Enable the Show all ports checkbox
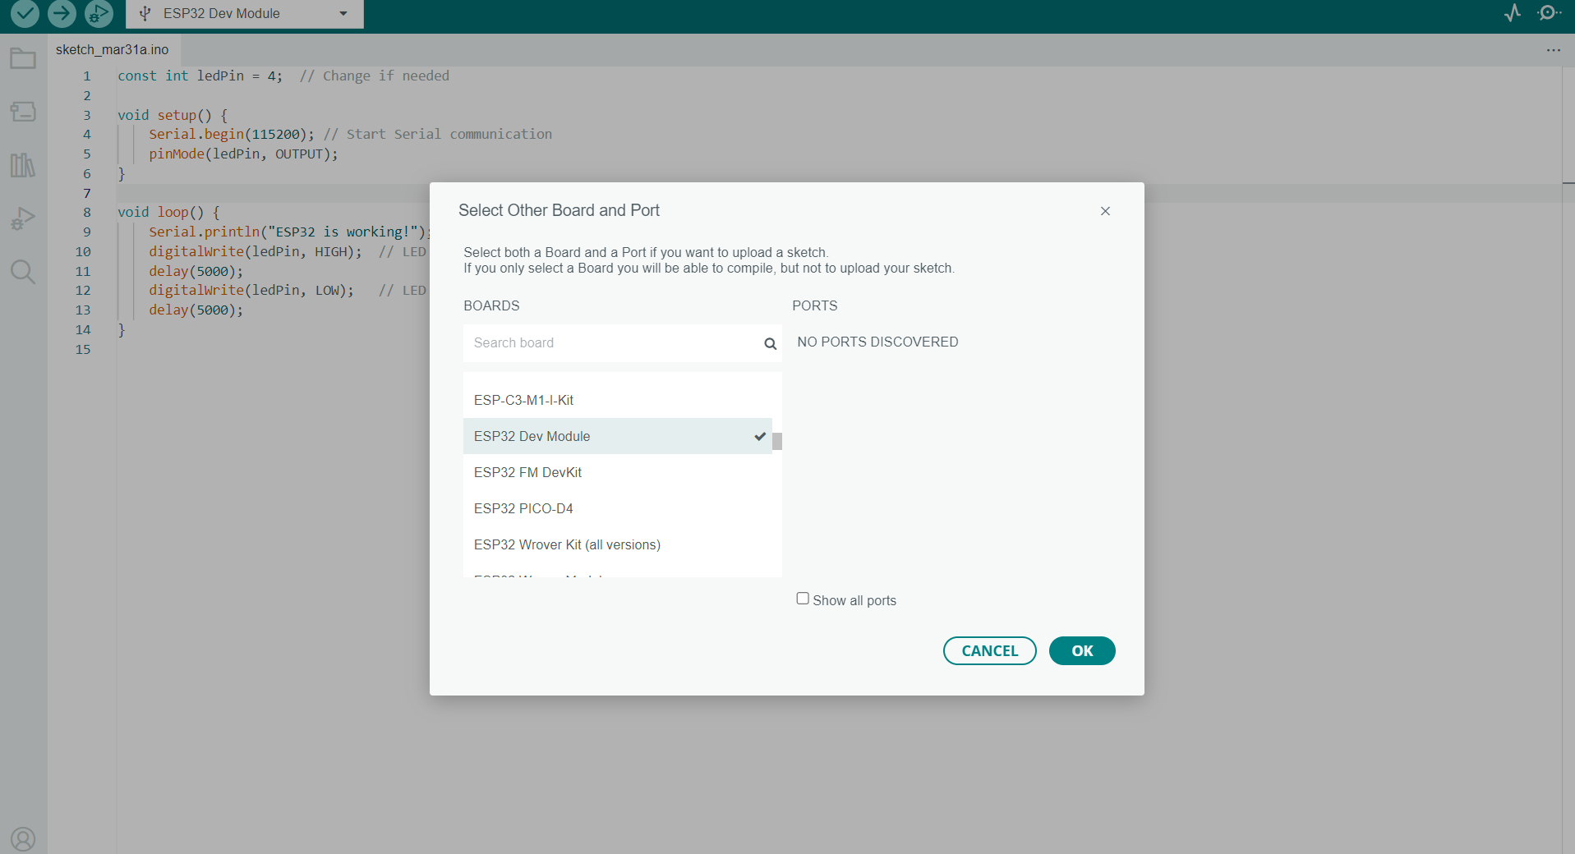 point(803,599)
